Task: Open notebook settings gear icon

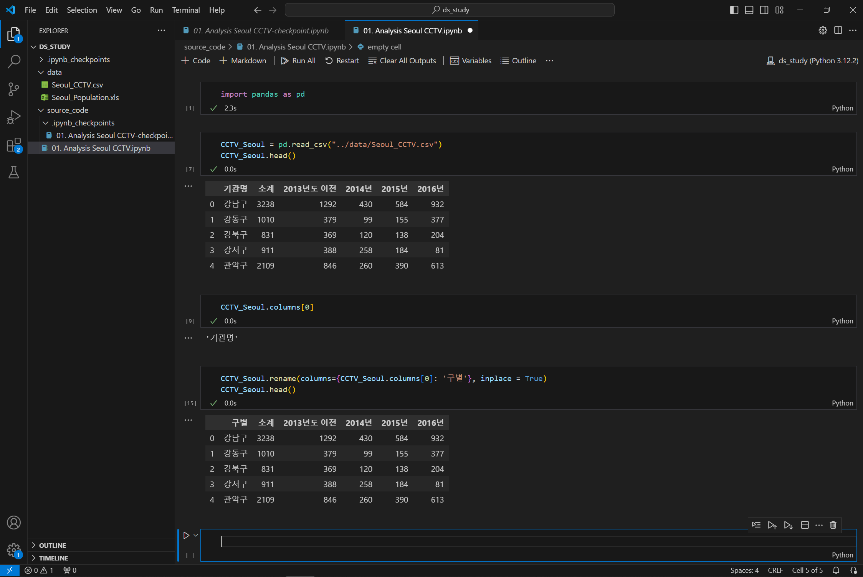Action: click(x=823, y=30)
